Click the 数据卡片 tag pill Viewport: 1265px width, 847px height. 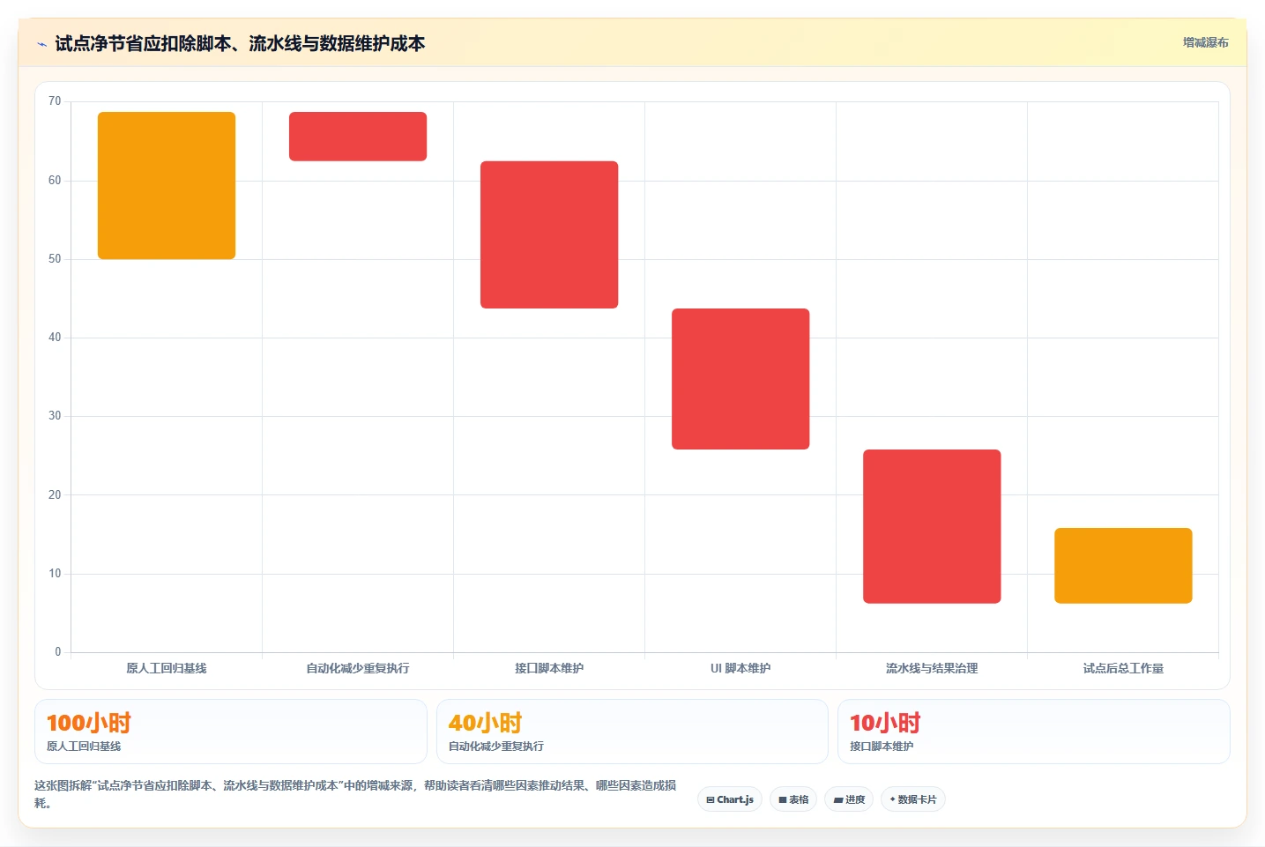point(913,799)
